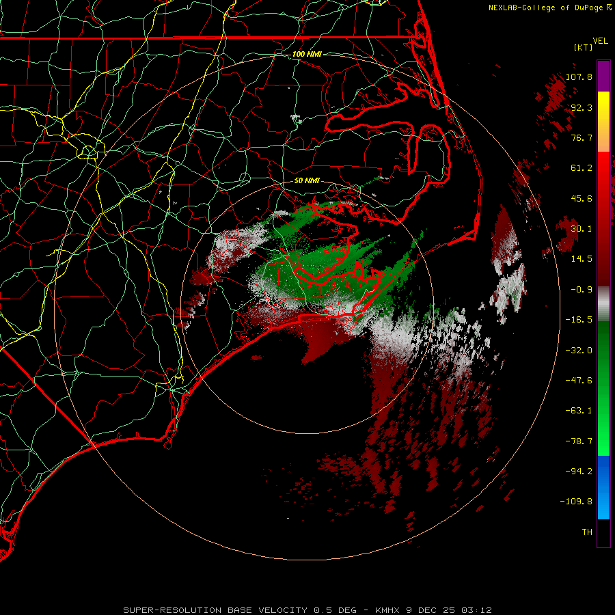Select the 107.8 scale value

click(579, 77)
